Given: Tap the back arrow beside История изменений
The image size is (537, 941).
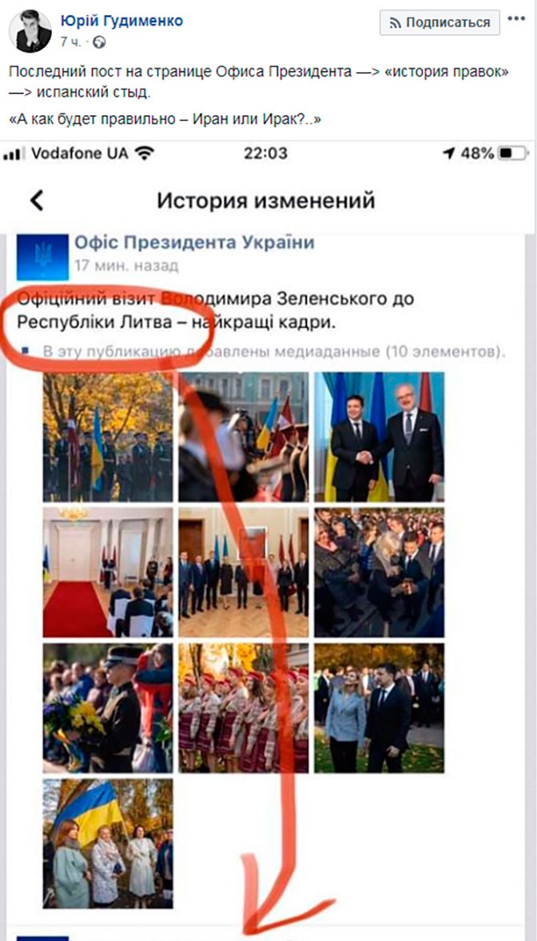Looking at the screenshot, I should coord(37,201).
